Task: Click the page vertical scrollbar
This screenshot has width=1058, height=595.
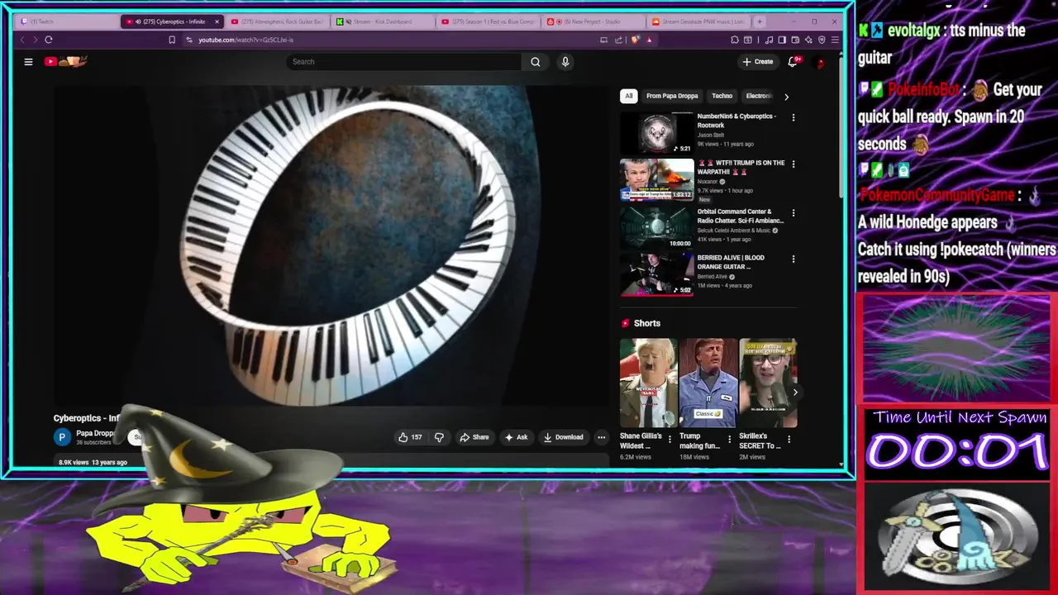Action: click(841, 124)
